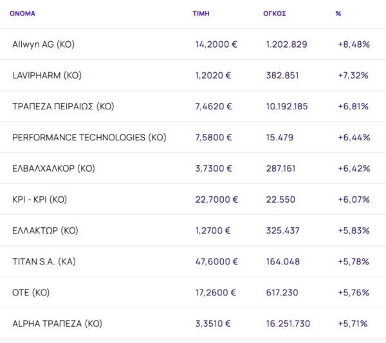The height and width of the screenshot is (343, 386).
Task: Open PERFORMANCE TECHNOLOGIES (KO) stock
Action: coord(89,137)
